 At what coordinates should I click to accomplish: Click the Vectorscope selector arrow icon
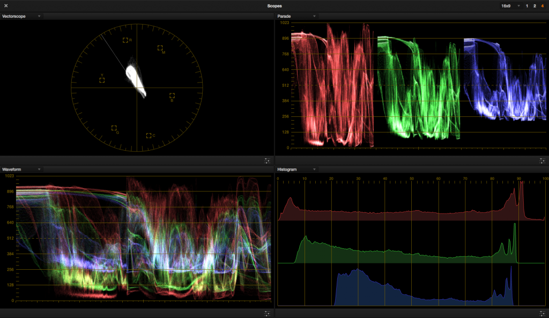(x=39, y=16)
